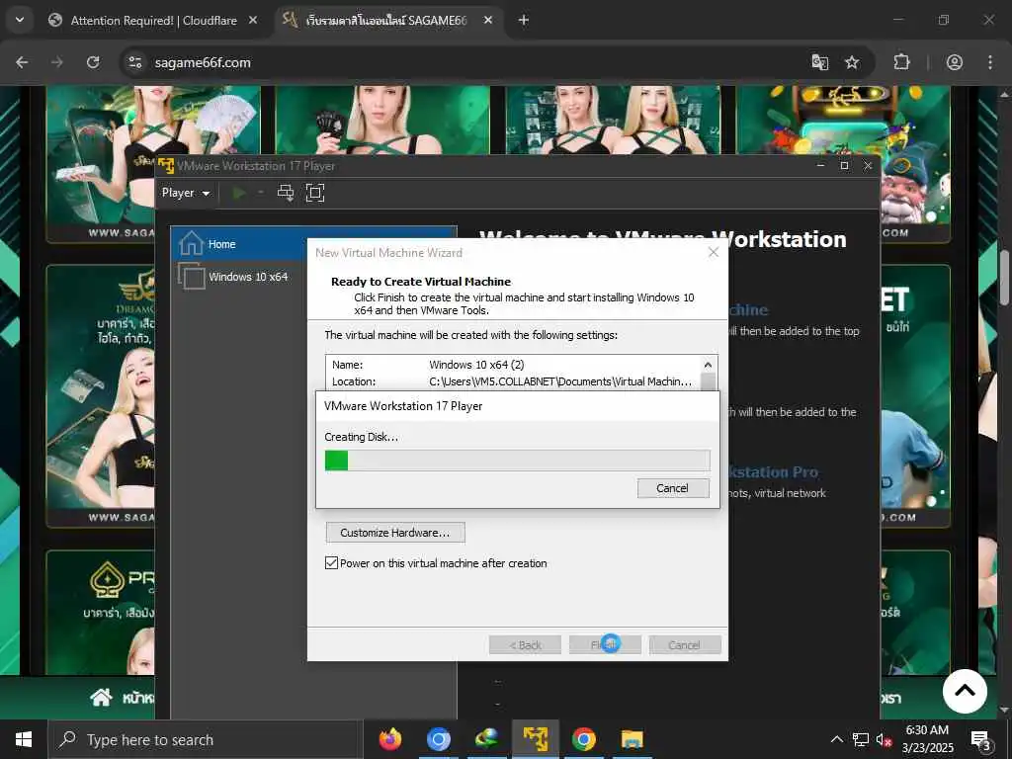
Task: Click the green Power On play icon
Action: coord(239,193)
